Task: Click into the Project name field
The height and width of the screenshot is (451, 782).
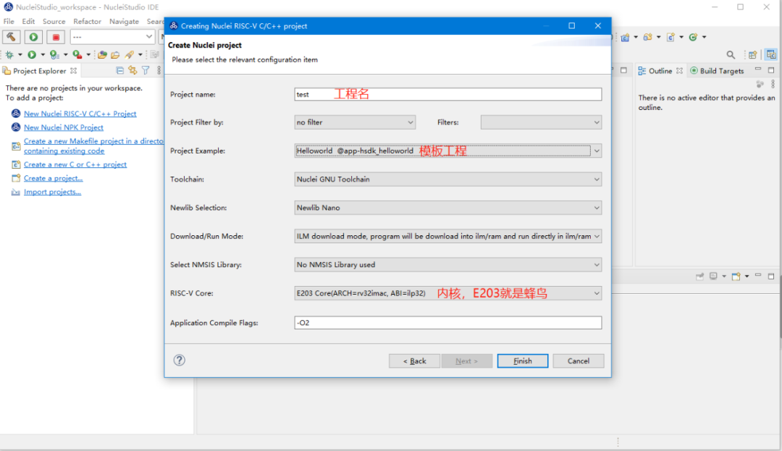Action: click(448, 94)
